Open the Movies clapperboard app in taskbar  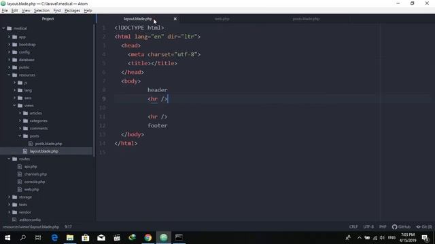click(x=117, y=238)
